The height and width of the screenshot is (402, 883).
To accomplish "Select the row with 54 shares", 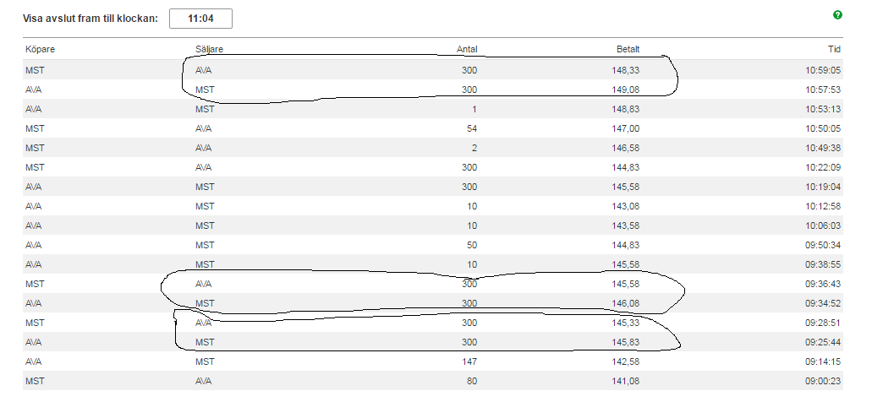I will pyautogui.click(x=433, y=128).
